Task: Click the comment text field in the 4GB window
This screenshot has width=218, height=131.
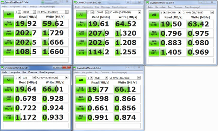Action: 108,126
